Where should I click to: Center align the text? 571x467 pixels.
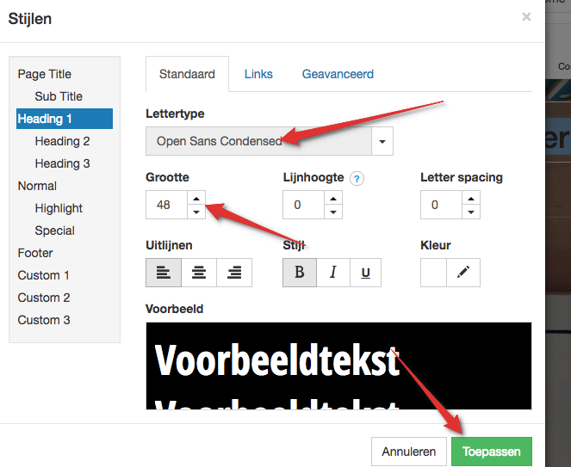(199, 273)
